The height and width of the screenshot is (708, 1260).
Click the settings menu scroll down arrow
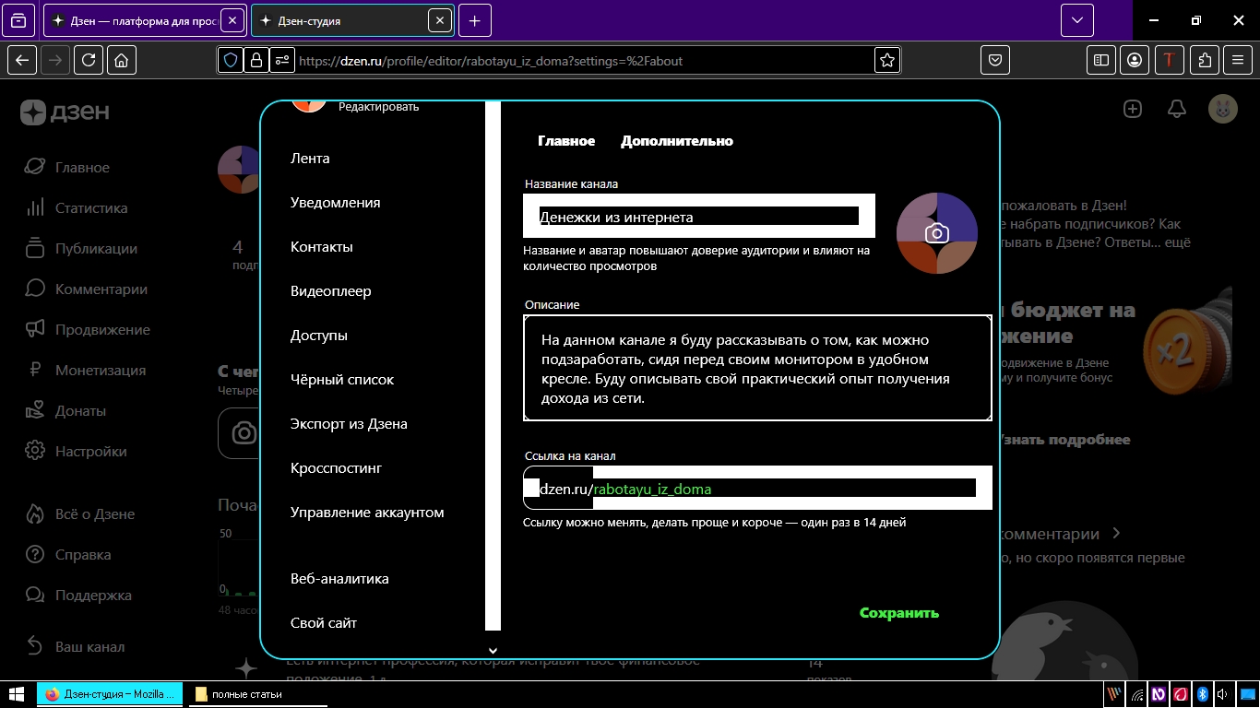pyautogui.click(x=493, y=650)
